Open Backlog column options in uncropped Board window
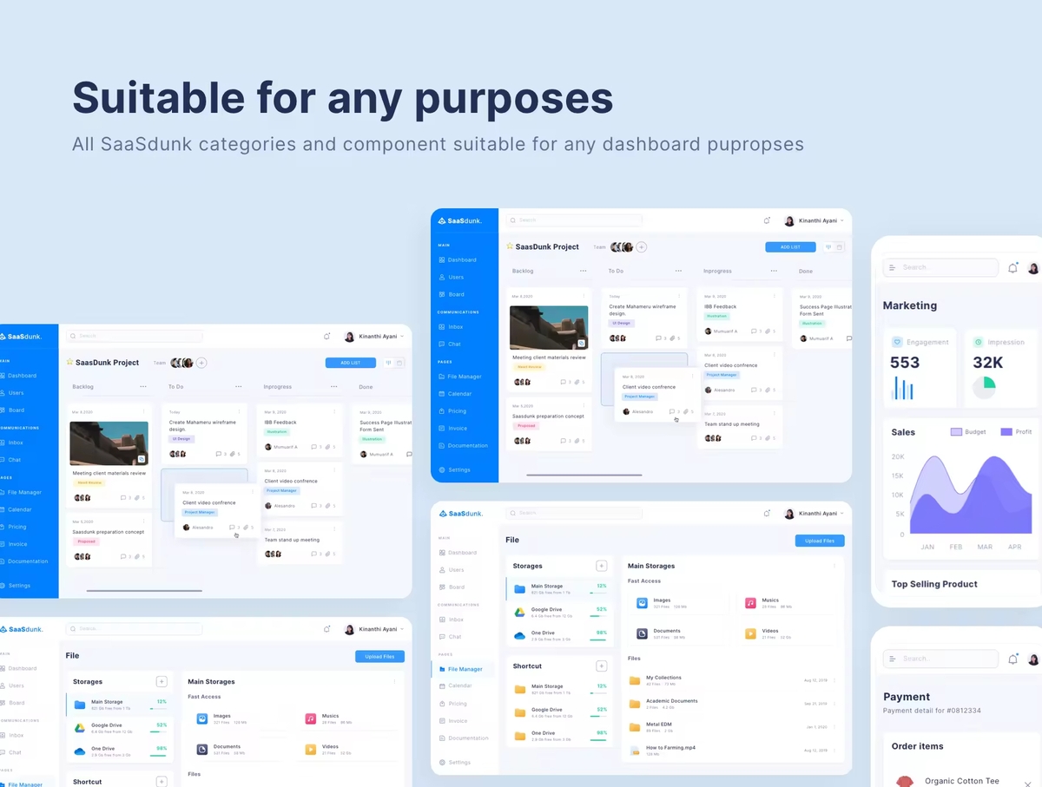This screenshot has width=1042, height=787. point(583,271)
